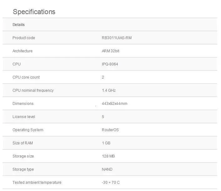
Task: Click the RouterOS value text
Action: tap(110, 130)
